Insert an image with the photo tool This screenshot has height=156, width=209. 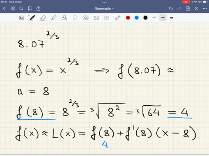[x=96, y=18]
